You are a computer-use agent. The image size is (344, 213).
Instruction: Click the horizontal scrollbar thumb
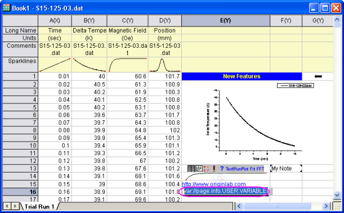tap(278, 206)
